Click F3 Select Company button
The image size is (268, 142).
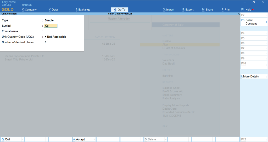[x=252, y=22]
